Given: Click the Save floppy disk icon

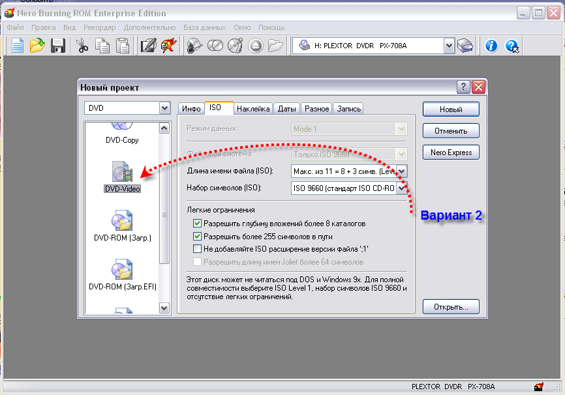Looking at the screenshot, I should click(x=57, y=46).
